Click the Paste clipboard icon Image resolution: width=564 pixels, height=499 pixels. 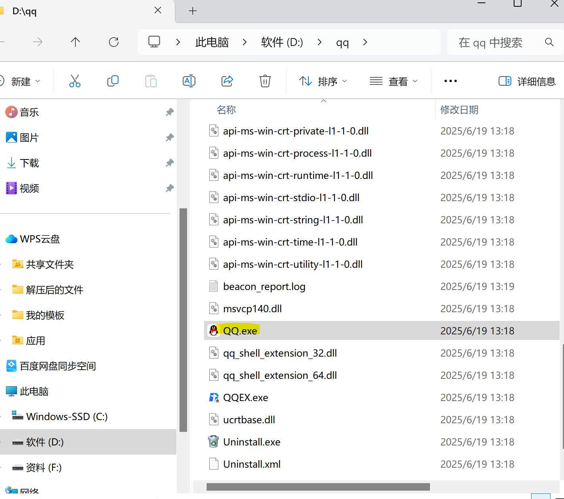pyautogui.click(x=151, y=81)
